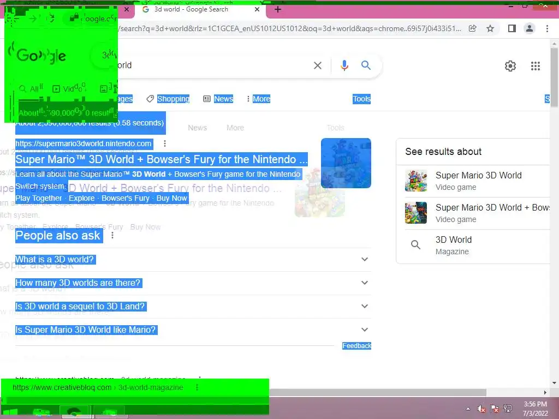Open Chrome three-dot menu
The height and width of the screenshot is (419, 559).
[x=547, y=28]
